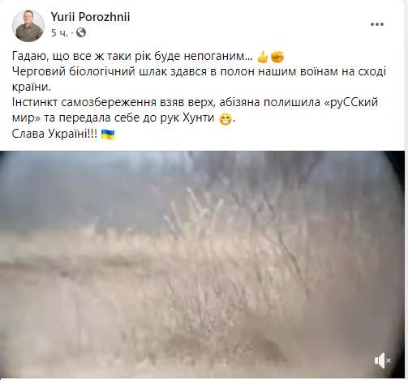The width and height of the screenshot is (408, 380).
Task: Click the raised fist emoji
Action: [277, 57]
